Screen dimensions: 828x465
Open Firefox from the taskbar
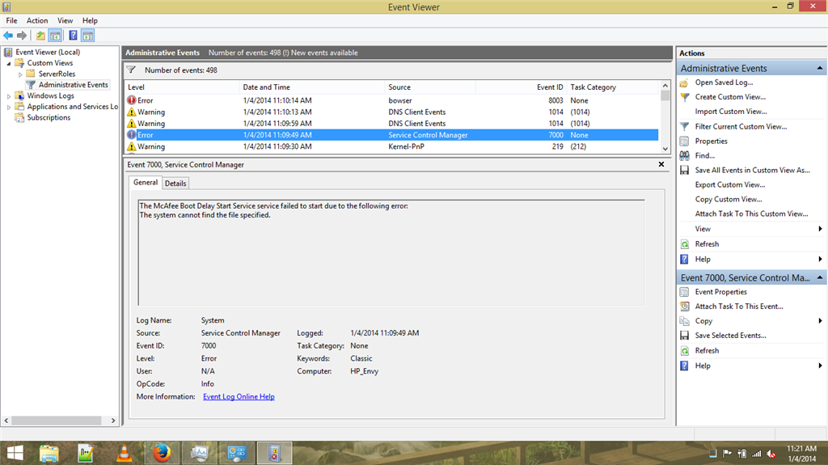162,454
